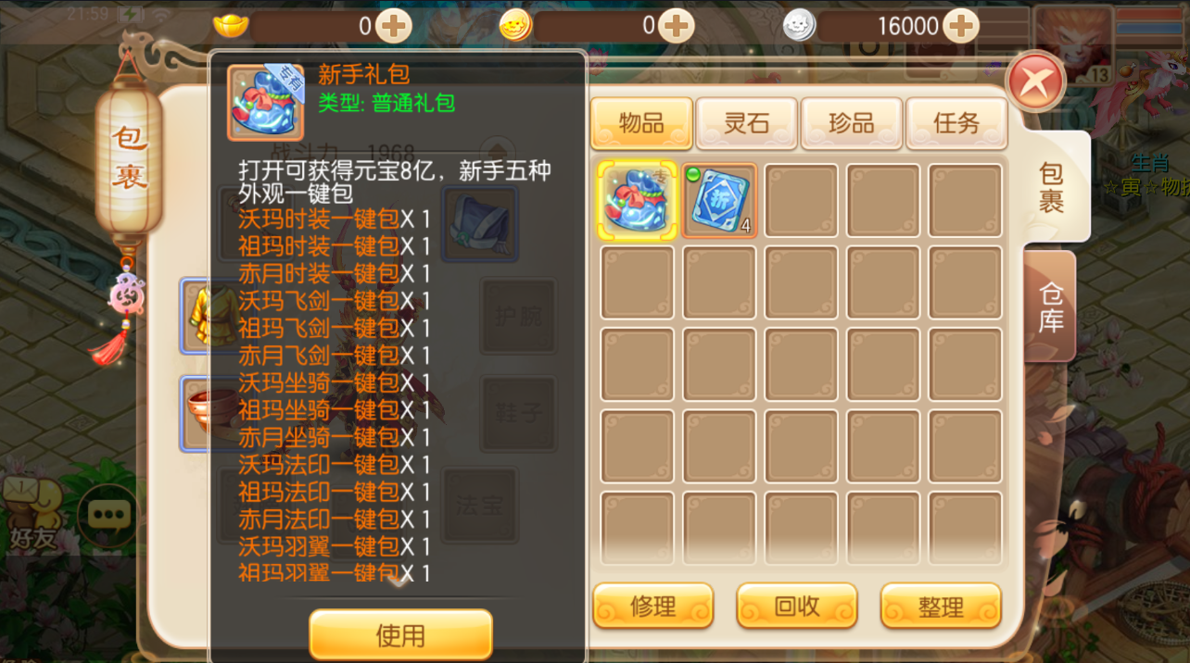Select the blue discount card item
This screenshot has height=663, width=1190.
pyautogui.click(x=720, y=200)
